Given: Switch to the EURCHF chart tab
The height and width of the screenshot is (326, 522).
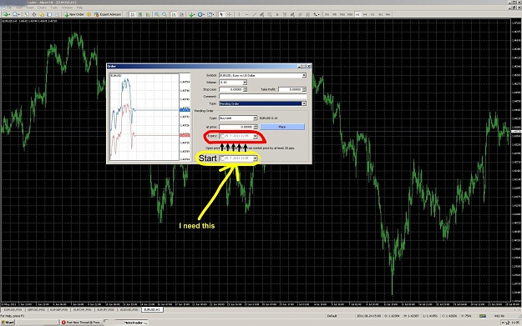Looking at the screenshot, I should pos(83,309).
